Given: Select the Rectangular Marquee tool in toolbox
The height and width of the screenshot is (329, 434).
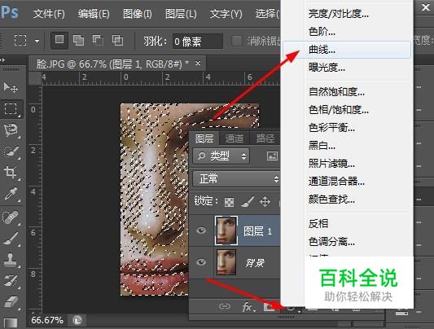Looking at the screenshot, I should pyautogui.click(x=11, y=109).
